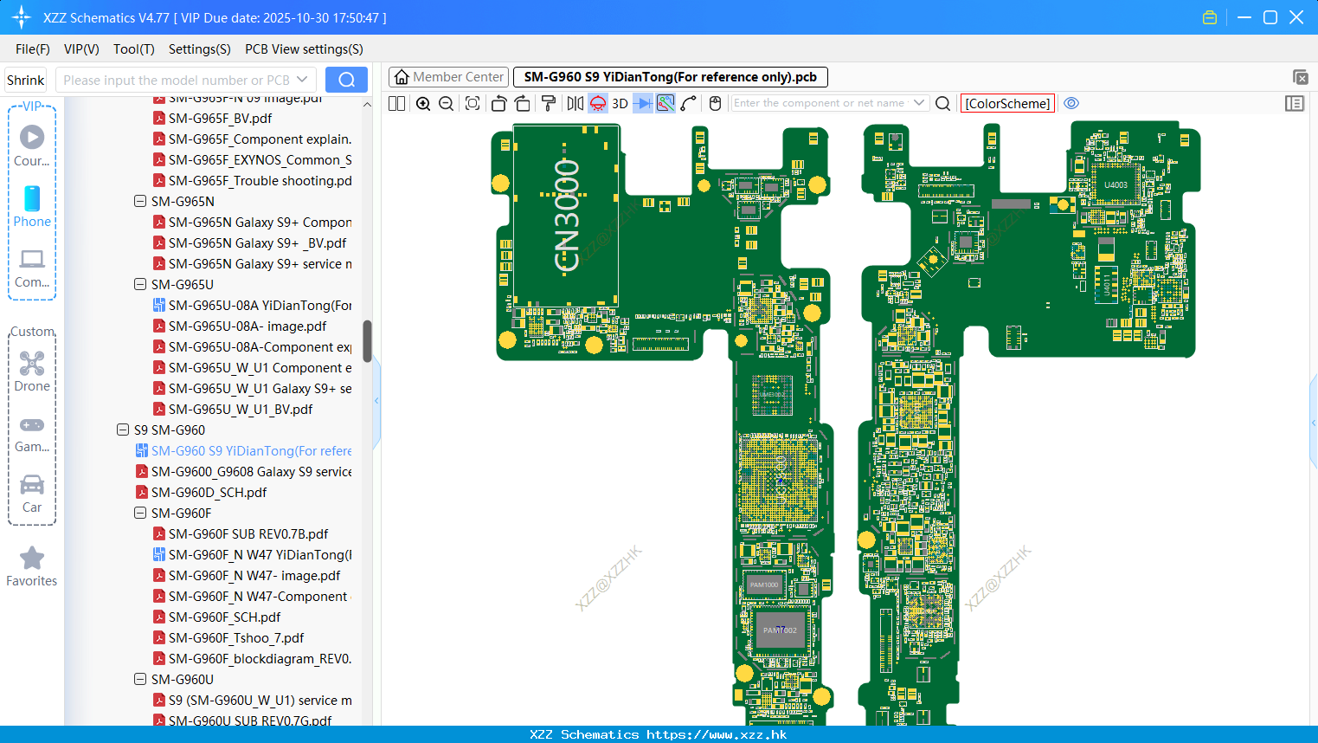Open the model number dropdown arrow
The image size is (1318, 743).
pos(302,80)
